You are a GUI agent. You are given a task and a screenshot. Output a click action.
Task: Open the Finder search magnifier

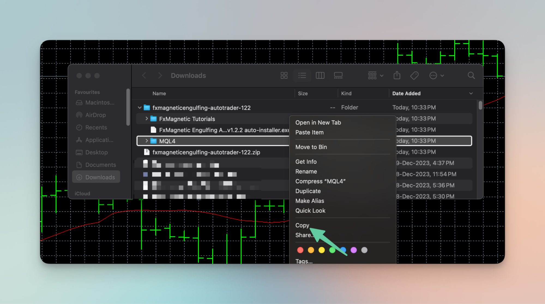click(471, 76)
